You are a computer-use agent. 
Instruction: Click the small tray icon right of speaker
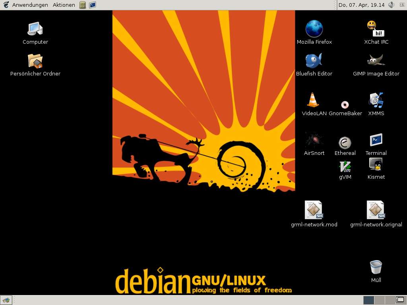coord(402,4)
